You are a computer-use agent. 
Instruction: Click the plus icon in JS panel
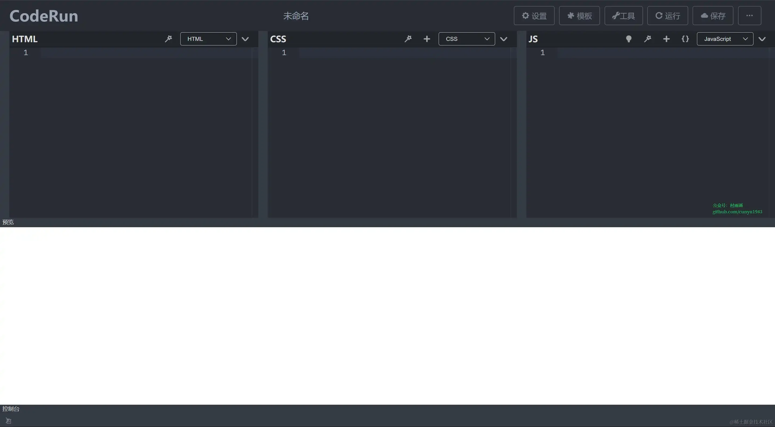coord(666,39)
